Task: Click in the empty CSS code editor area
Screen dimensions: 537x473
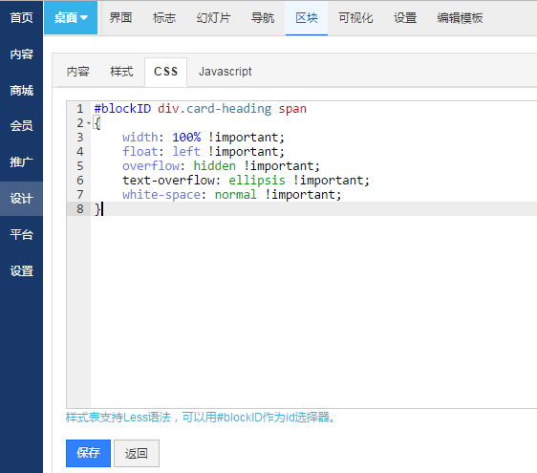Action: [313, 309]
